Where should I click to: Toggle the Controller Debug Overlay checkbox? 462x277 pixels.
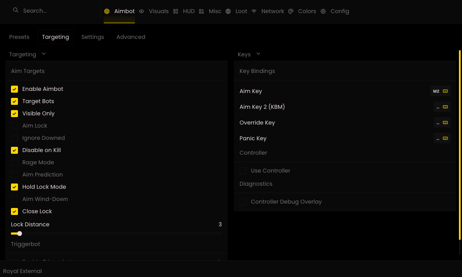[x=243, y=202]
